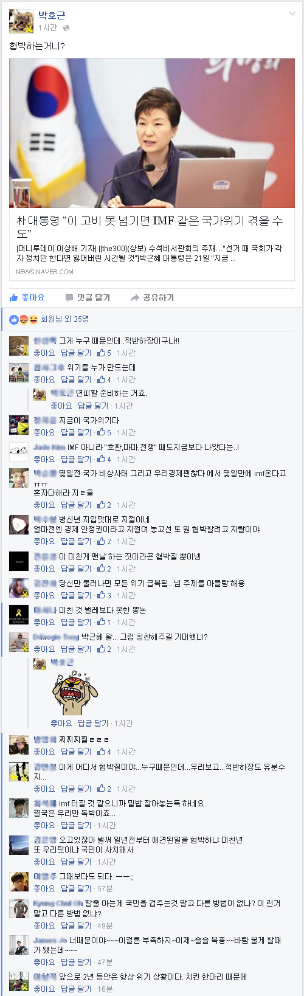Click the 공유하기 share arrow icon
Viewport: 304px width, 996px height.
[135, 297]
